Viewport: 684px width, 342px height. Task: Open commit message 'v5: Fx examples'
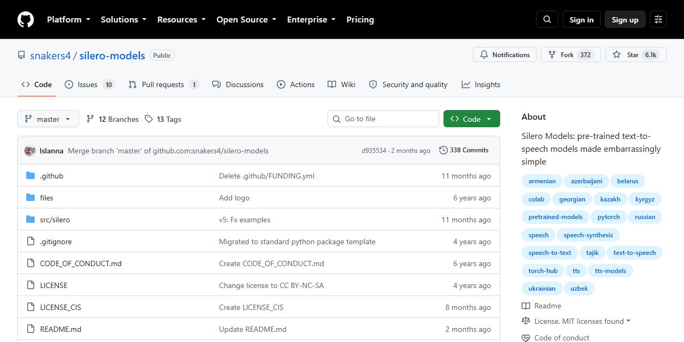coord(245,220)
